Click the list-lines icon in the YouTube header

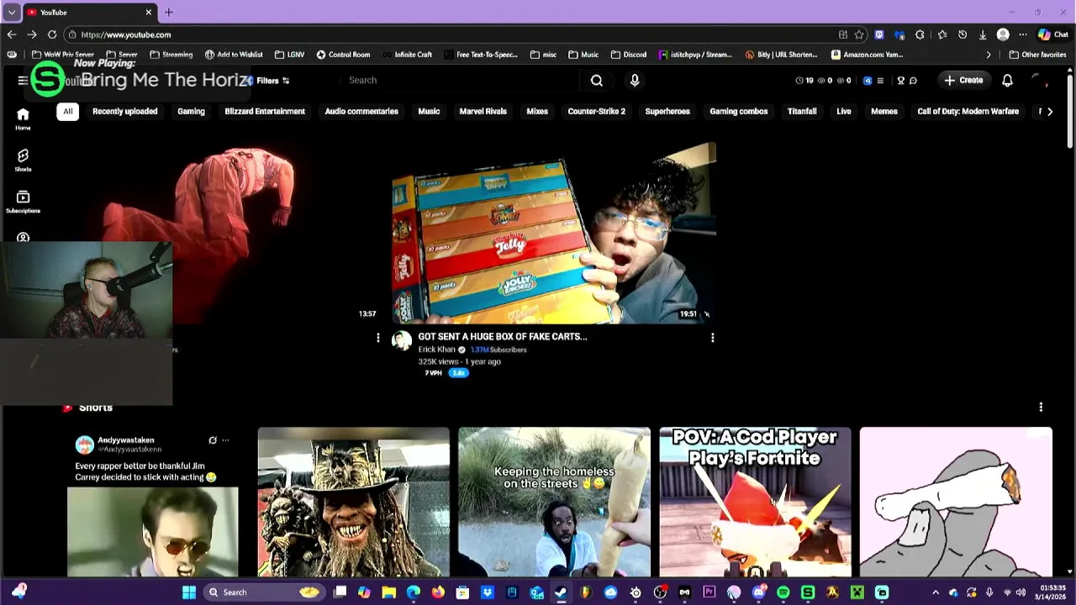[880, 81]
